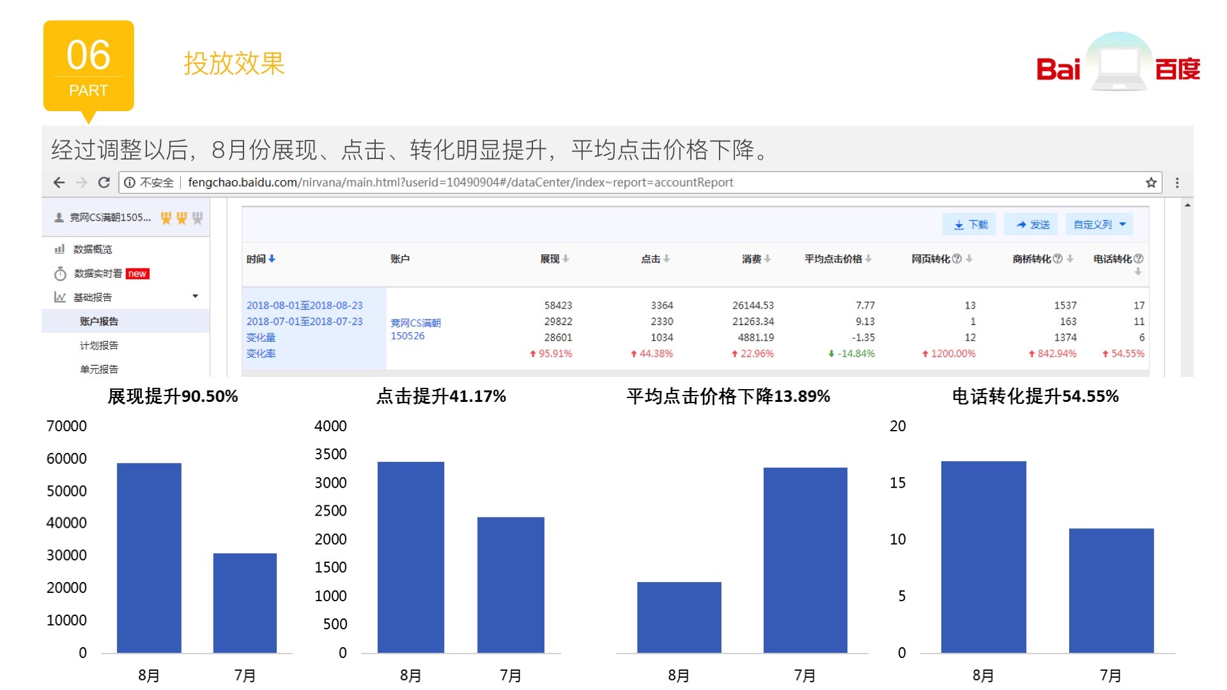Reload the page with refresh icon
This screenshot has height=690, width=1227.
(x=104, y=183)
